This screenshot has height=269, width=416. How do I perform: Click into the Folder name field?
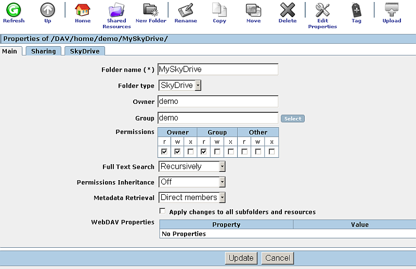pyautogui.click(x=218, y=69)
